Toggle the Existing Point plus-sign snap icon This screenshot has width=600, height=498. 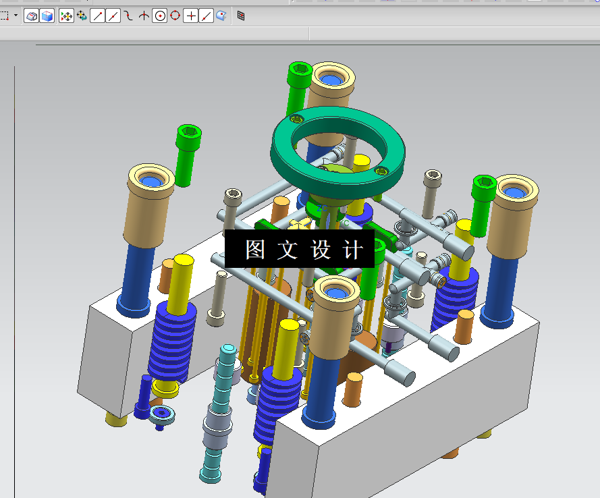[x=190, y=16]
